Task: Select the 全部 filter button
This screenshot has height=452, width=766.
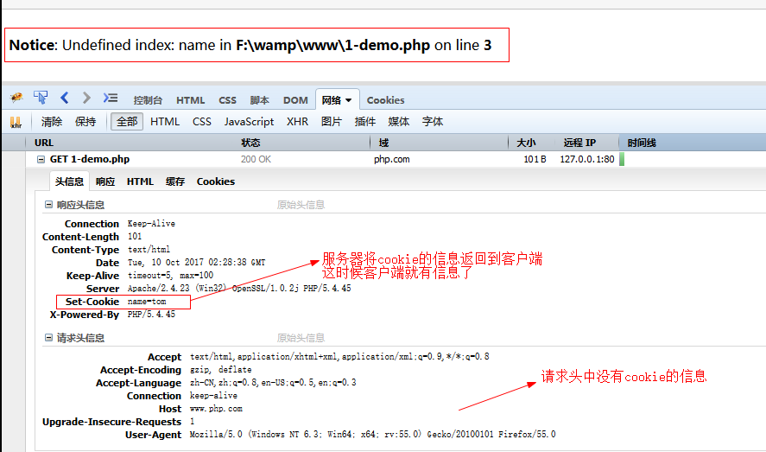Action: tap(127, 122)
